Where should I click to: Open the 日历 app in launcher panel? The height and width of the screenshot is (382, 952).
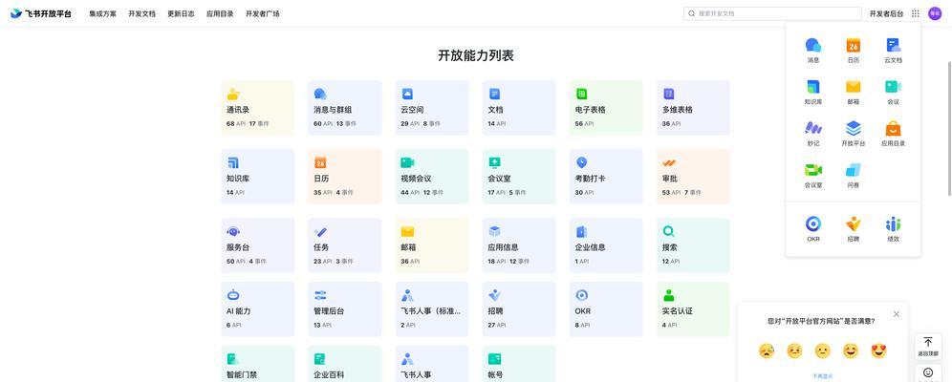click(x=853, y=51)
